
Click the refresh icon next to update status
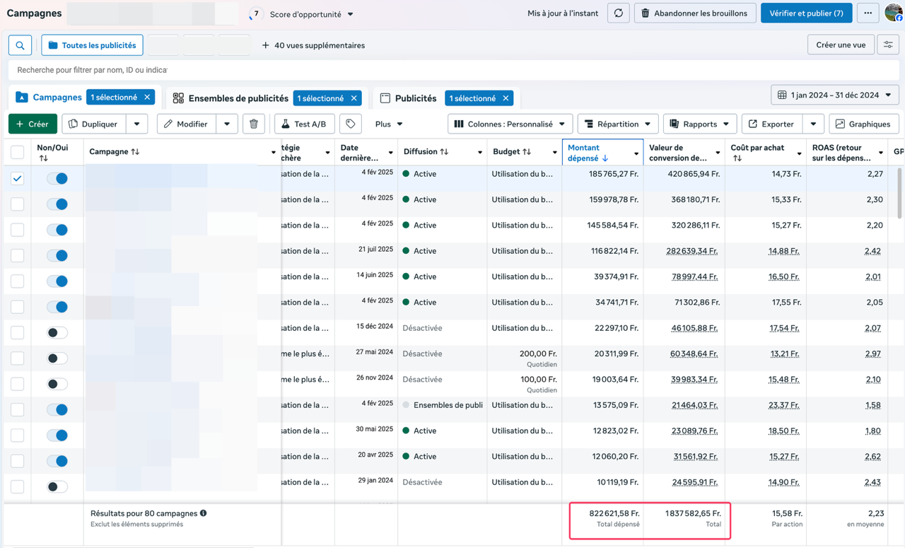(619, 13)
